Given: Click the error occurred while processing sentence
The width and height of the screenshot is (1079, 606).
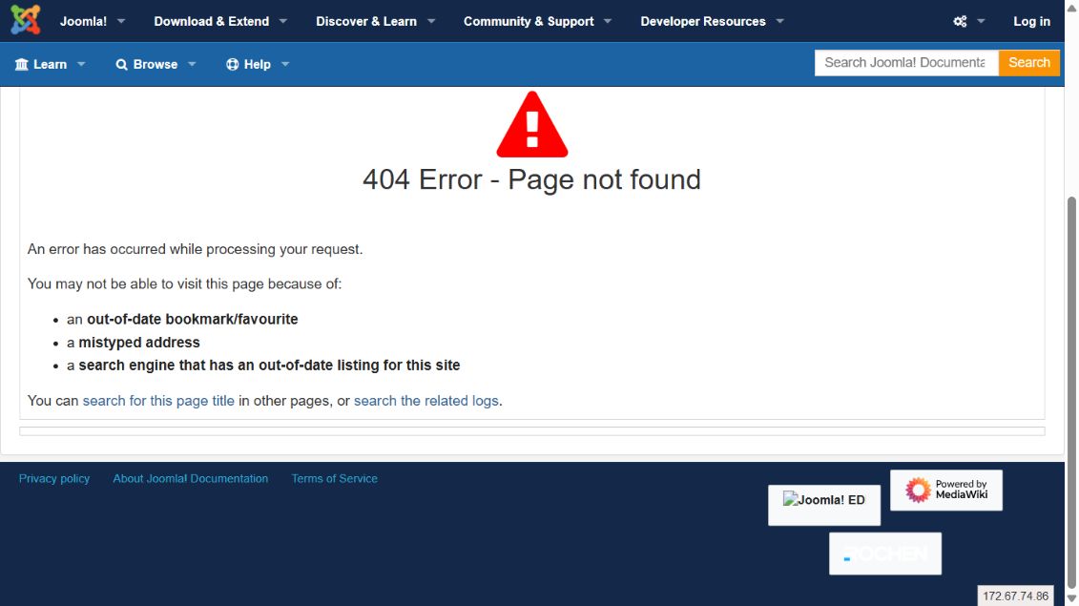Looking at the screenshot, I should point(195,249).
